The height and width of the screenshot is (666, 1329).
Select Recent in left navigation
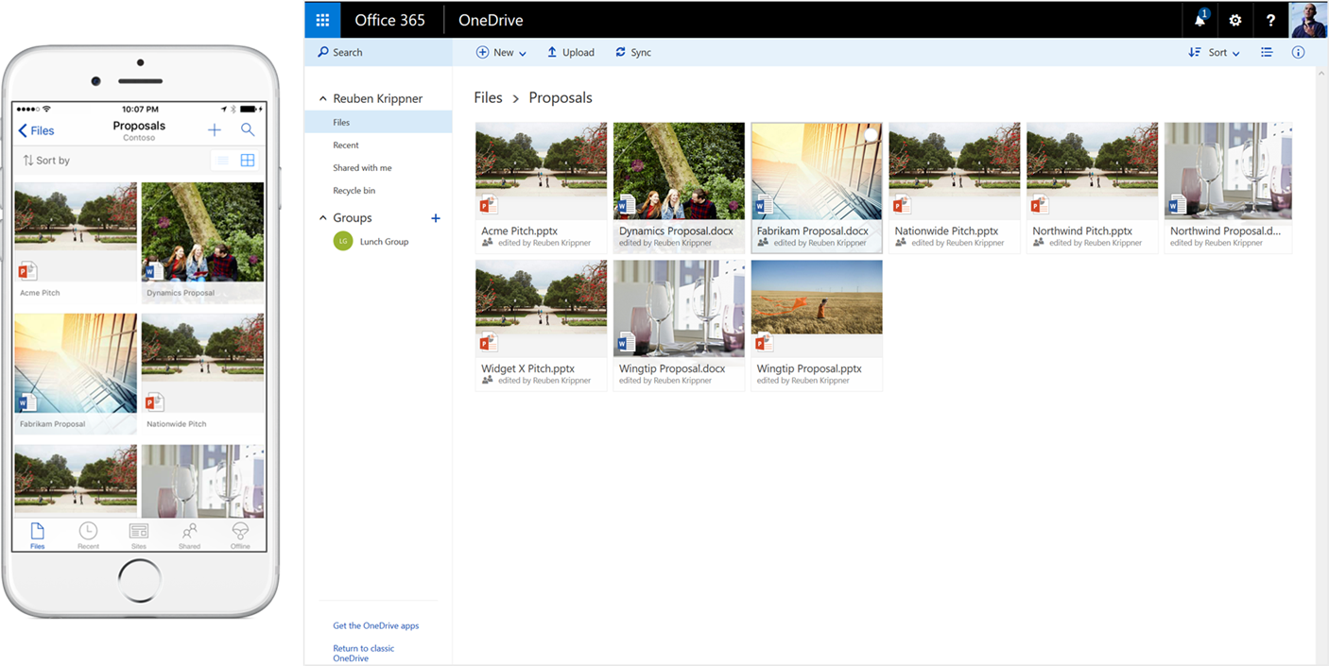[x=346, y=145]
